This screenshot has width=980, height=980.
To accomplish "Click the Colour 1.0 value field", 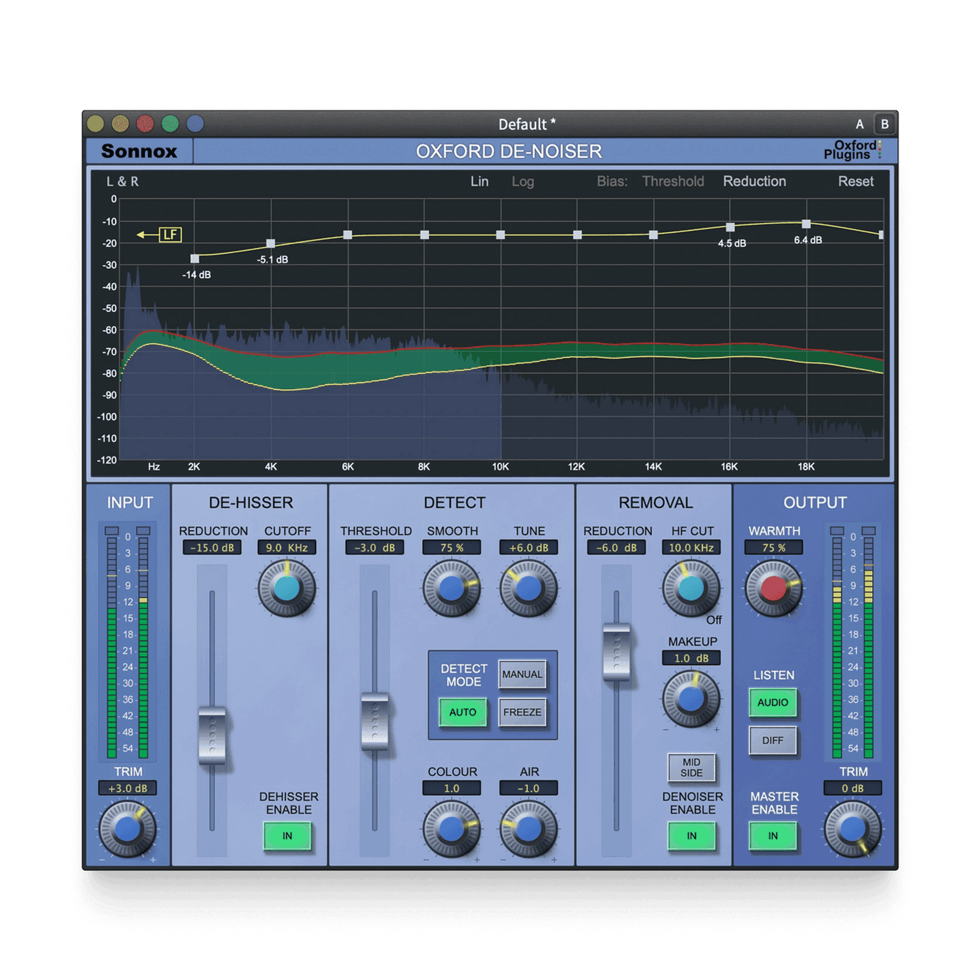I will (x=452, y=789).
